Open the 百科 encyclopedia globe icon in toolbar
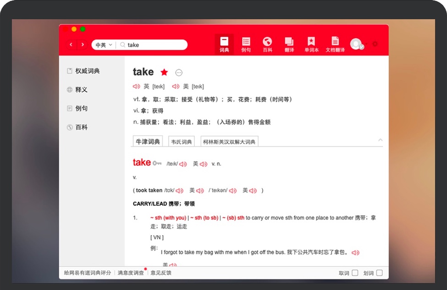447x290 pixels. pyautogui.click(x=267, y=44)
